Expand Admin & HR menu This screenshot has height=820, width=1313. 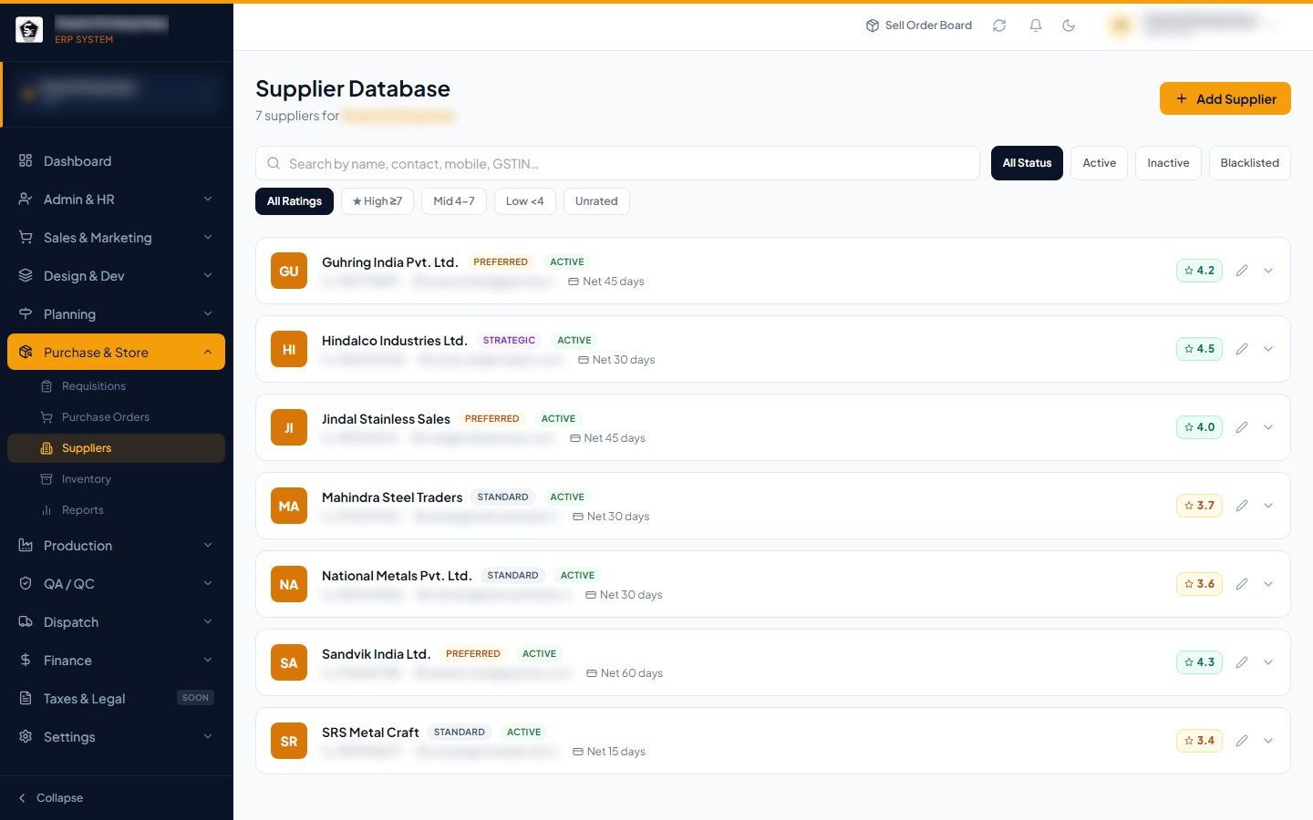[x=116, y=200]
